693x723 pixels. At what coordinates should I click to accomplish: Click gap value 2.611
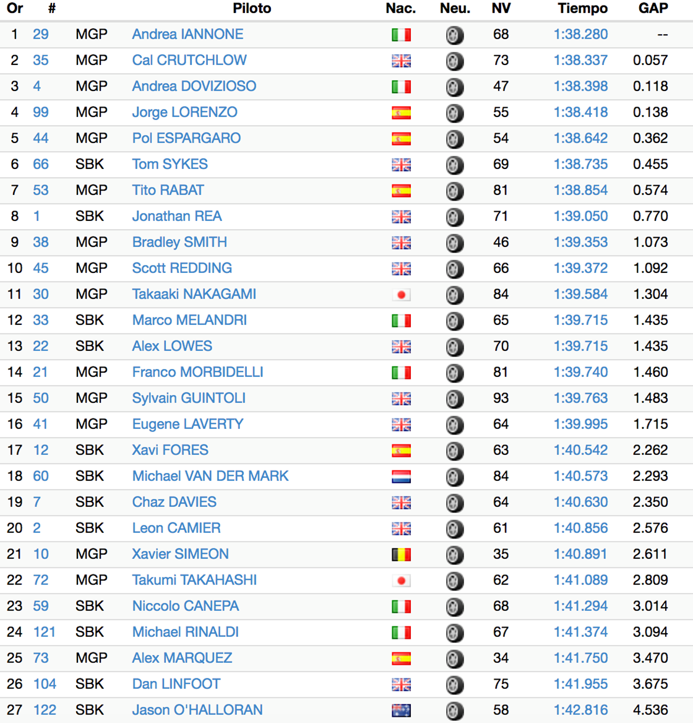[650, 554]
